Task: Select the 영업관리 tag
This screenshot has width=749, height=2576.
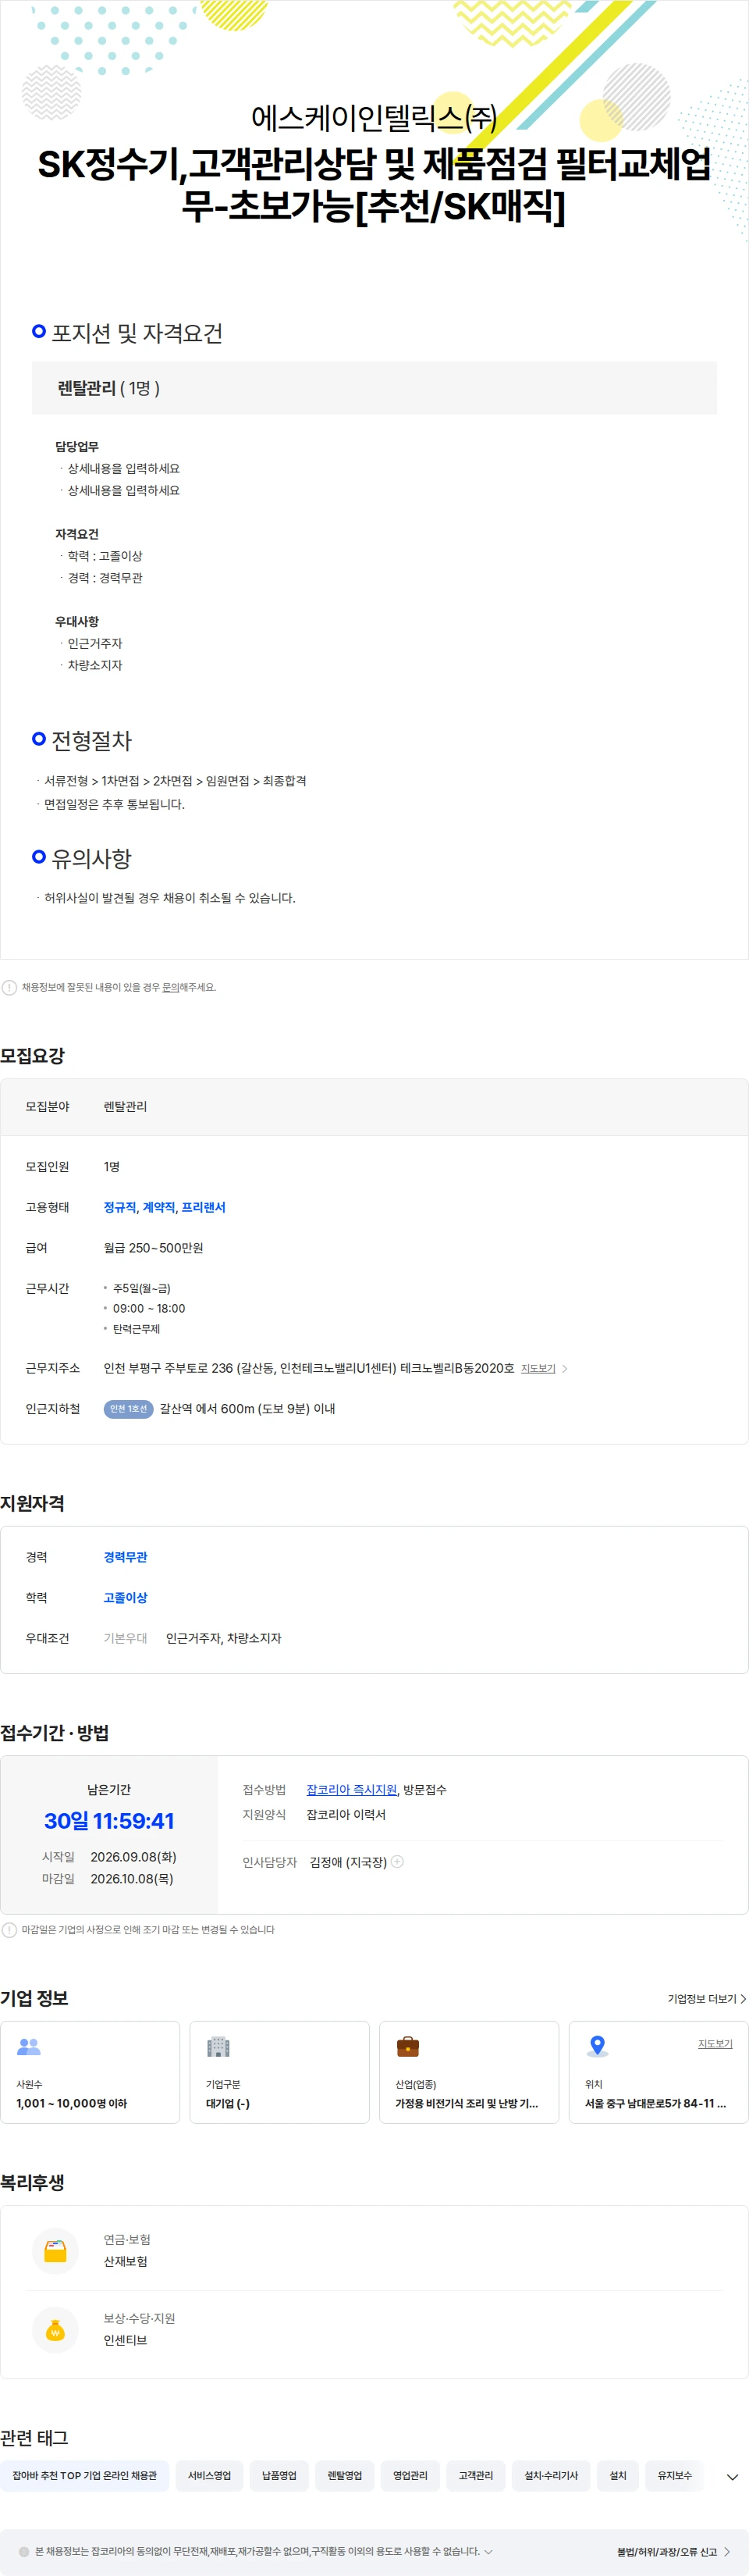Action: pyautogui.click(x=410, y=2475)
